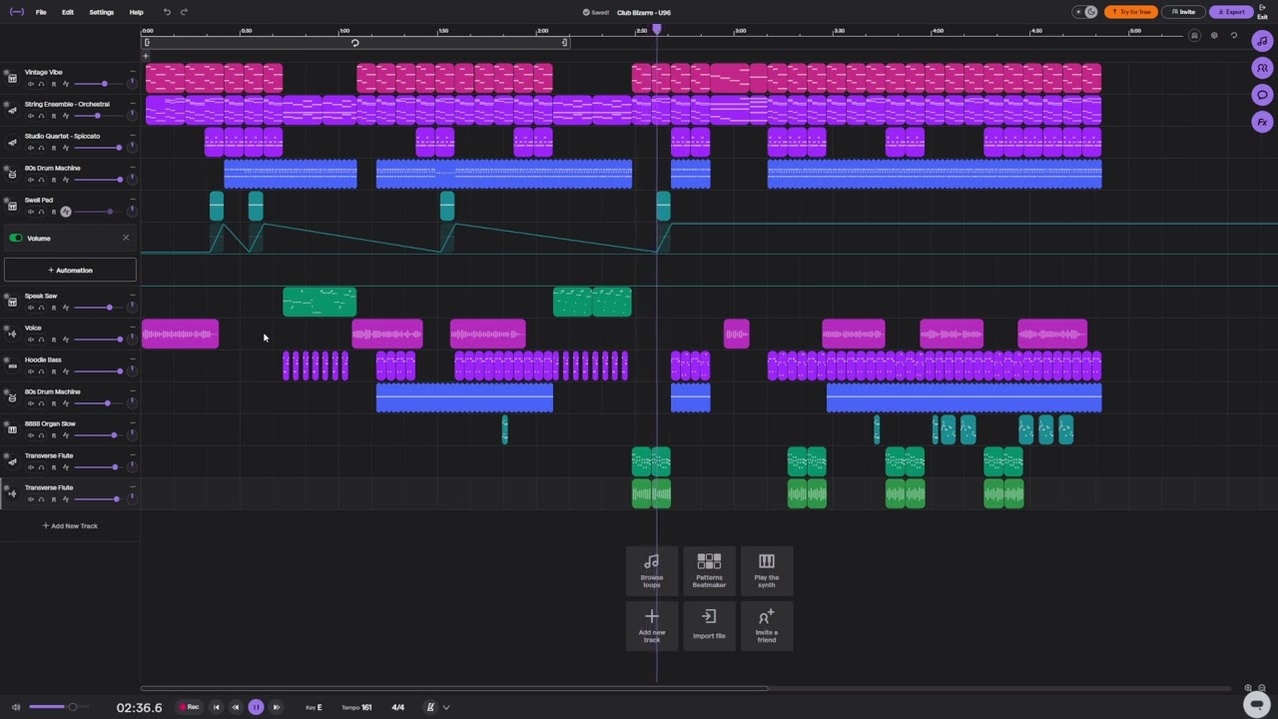The width and height of the screenshot is (1278, 719).
Task: Open the Swell Pad track options menu
Action: pyautogui.click(x=132, y=200)
